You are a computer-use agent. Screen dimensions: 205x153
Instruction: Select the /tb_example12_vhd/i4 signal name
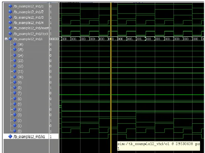(28, 23)
